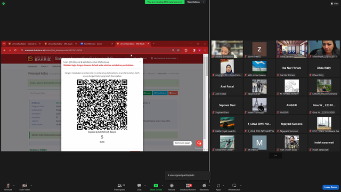This screenshot has width=341, height=192.
Task: Click the browser address bar URL
Action: 53,50
